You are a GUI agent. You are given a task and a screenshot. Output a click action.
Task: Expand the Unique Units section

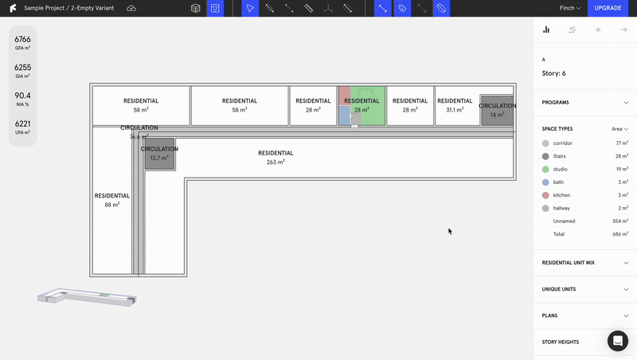click(x=584, y=289)
